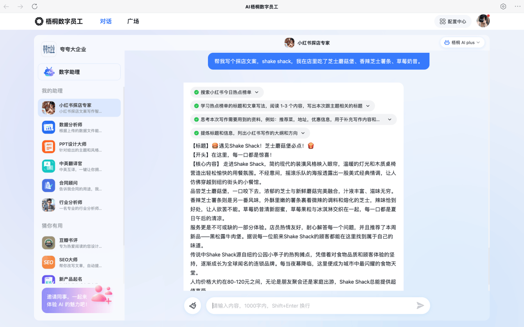Click the 数据分析师 chart icon
The width and height of the screenshot is (524, 327).
coord(48,127)
